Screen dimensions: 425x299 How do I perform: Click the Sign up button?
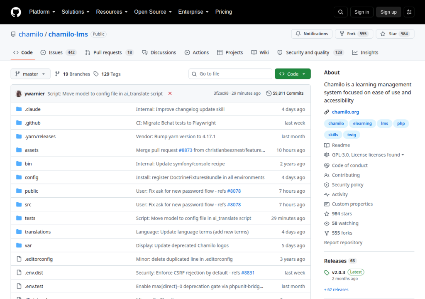point(388,12)
